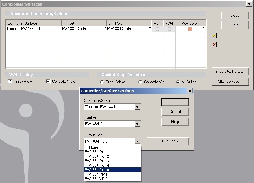The image size is (254, 183).
Task: Select Console View radio for control strips
Action: click(x=140, y=82)
